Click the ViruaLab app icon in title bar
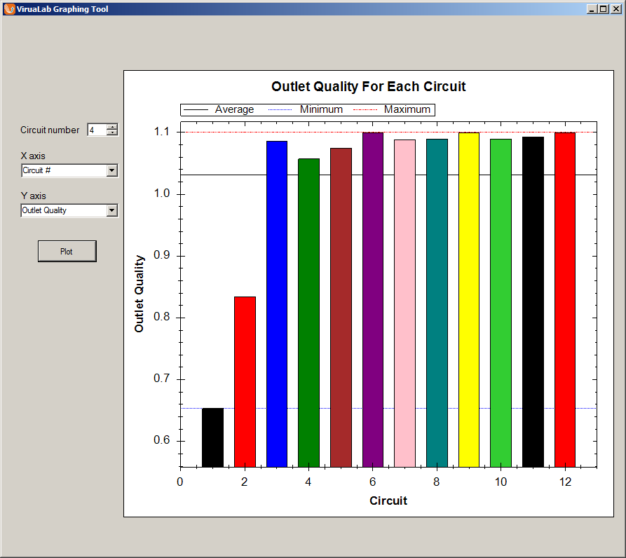Image resolution: width=626 pixels, height=558 pixels. pyautogui.click(x=9, y=9)
